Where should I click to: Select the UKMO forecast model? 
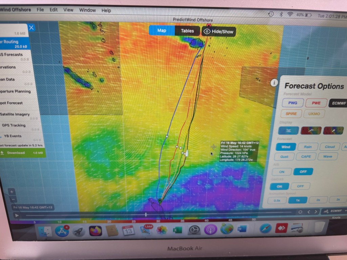pos(314,114)
